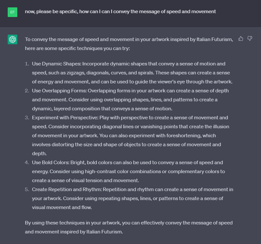Image resolution: width=261 pixels, height=244 pixels.
Task: Click the ChatGPT logo avatar
Action: (13, 39)
